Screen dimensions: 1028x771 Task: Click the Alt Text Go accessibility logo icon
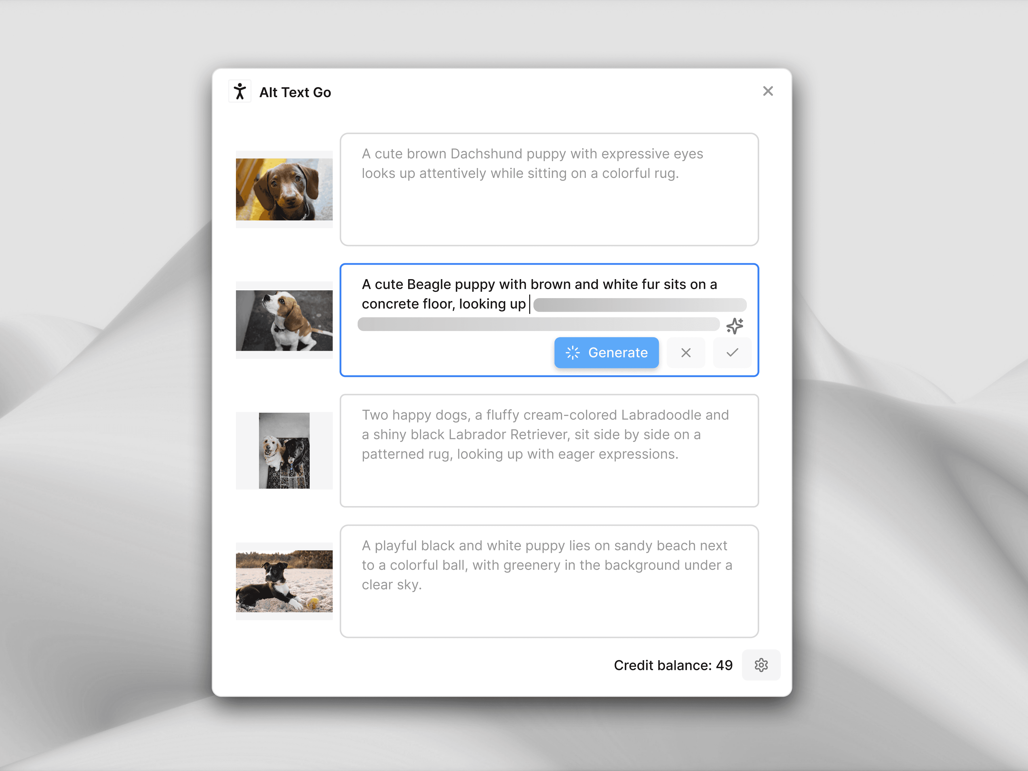tap(240, 91)
